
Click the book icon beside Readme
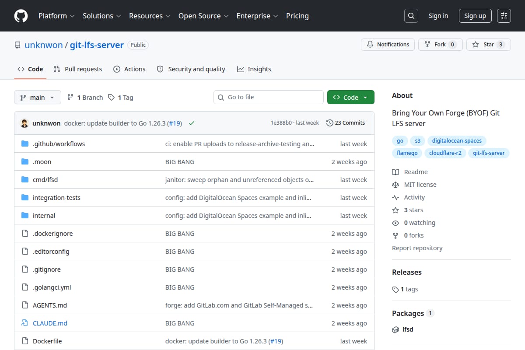[x=395, y=172]
